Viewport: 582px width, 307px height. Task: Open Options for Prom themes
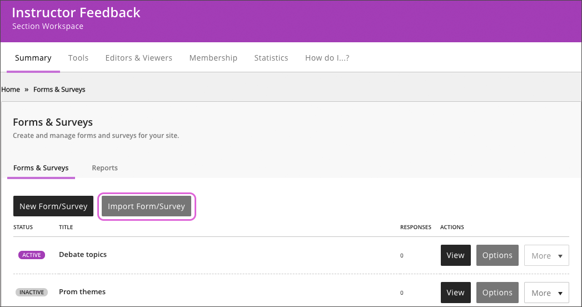pos(497,293)
